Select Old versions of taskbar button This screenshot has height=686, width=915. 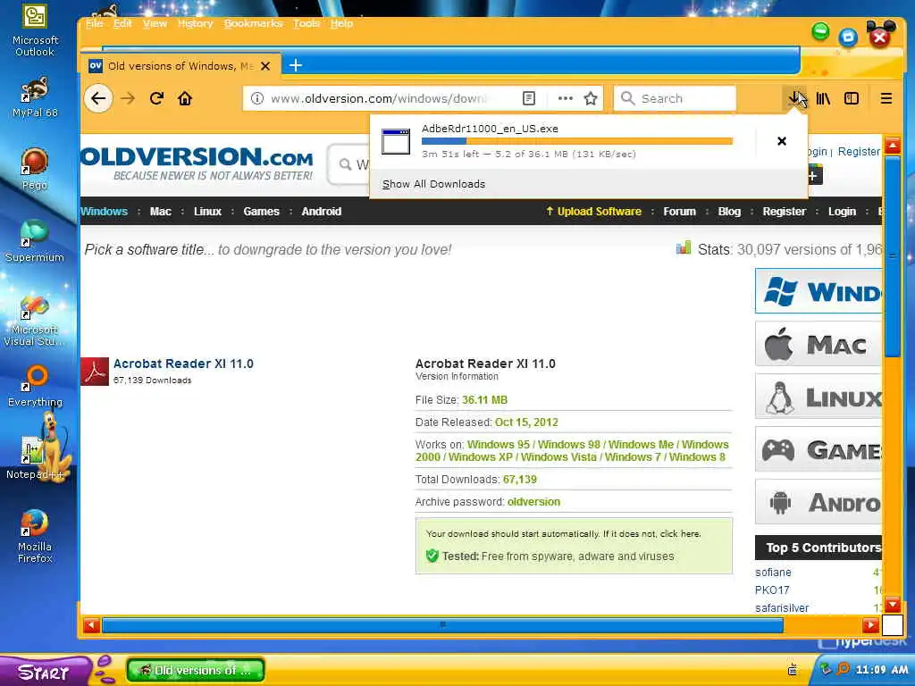196,670
